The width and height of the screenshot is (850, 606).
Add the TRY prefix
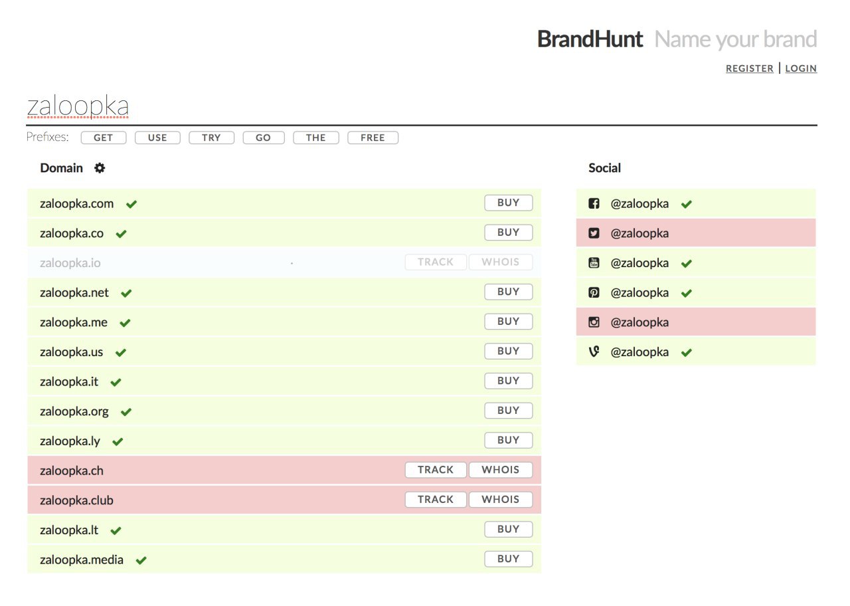pos(211,138)
